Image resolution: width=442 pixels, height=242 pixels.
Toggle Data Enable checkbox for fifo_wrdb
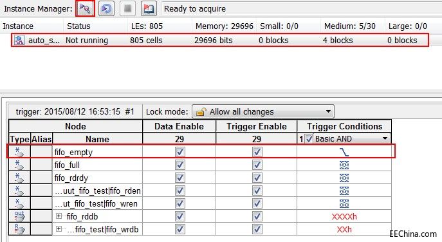[x=180, y=229]
